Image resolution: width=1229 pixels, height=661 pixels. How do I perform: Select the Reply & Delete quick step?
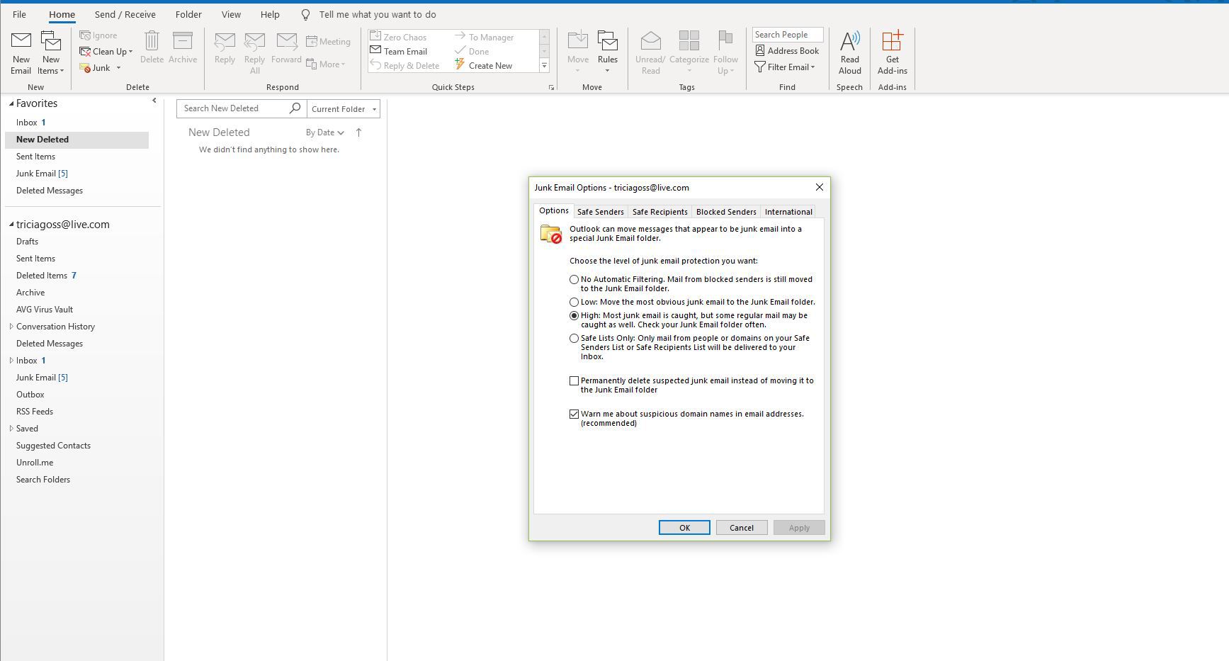[404, 65]
